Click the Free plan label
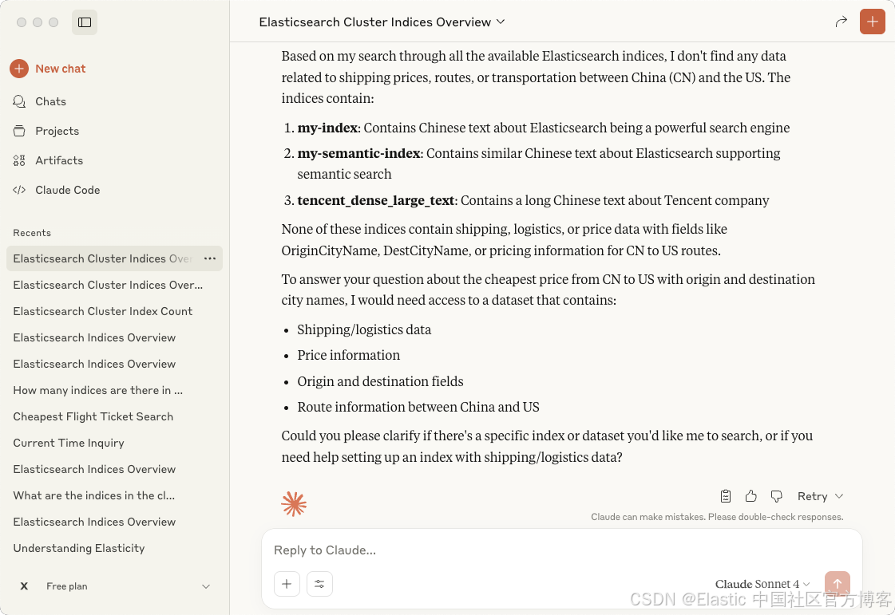Viewport: 895px width, 615px height. [x=67, y=586]
